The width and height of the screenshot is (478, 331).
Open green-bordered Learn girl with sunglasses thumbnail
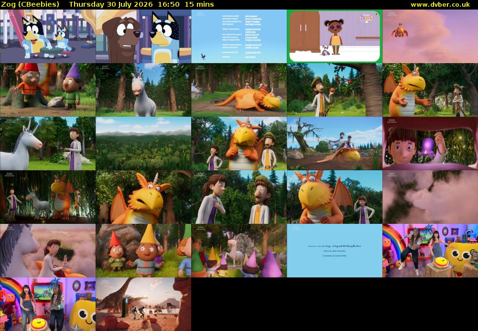335,36
